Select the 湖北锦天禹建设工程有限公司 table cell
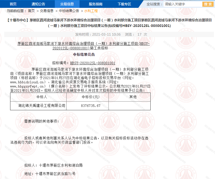This screenshot has width=215, height=179. 42,106
